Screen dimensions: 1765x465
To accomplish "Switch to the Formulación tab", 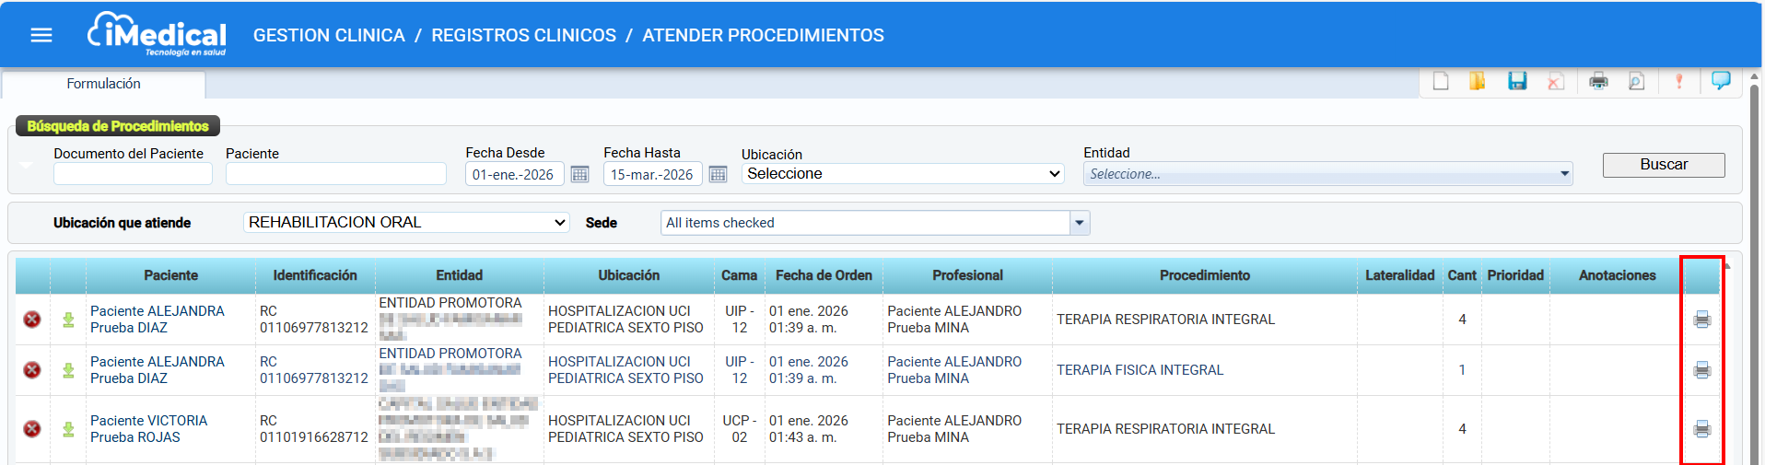I will [103, 84].
